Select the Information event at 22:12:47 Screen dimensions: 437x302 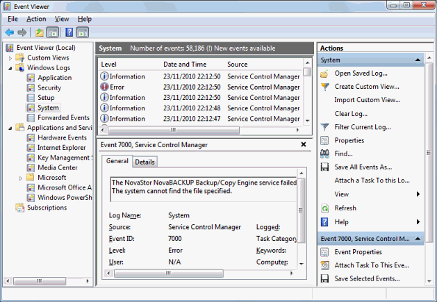[x=201, y=119]
